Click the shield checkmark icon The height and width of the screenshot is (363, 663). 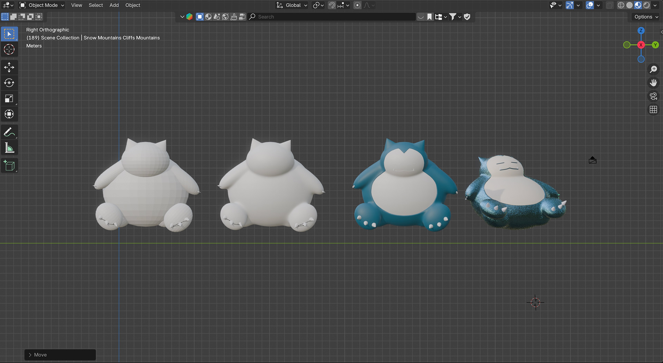click(x=467, y=17)
